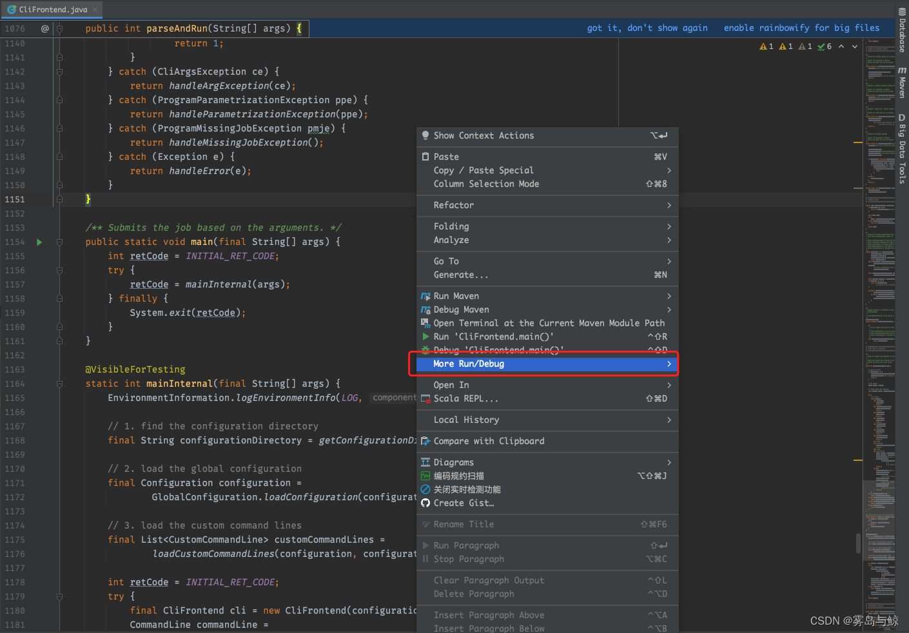The height and width of the screenshot is (633, 909).
Task: Click the terminal icon beside Open Terminal
Action: pyautogui.click(x=425, y=323)
